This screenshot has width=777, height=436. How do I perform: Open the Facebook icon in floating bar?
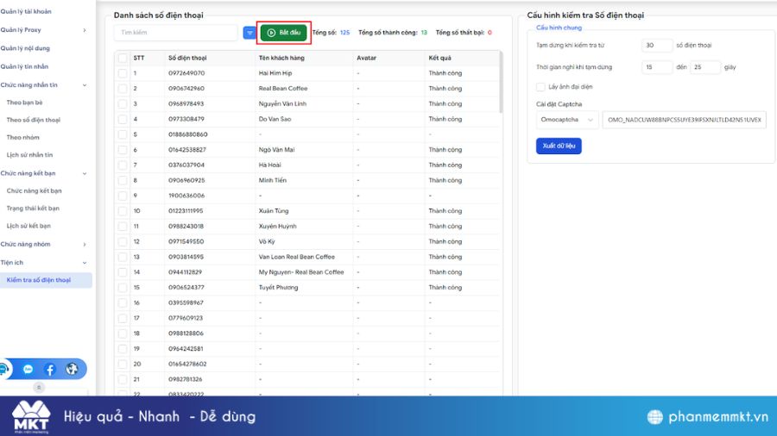tap(50, 369)
